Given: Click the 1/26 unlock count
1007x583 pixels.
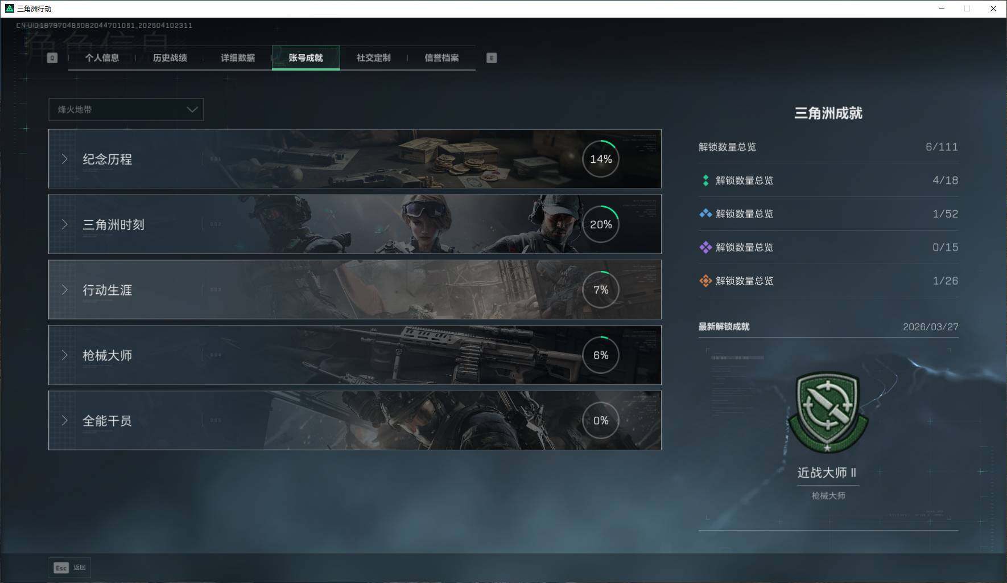Looking at the screenshot, I should (x=945, y=281).
